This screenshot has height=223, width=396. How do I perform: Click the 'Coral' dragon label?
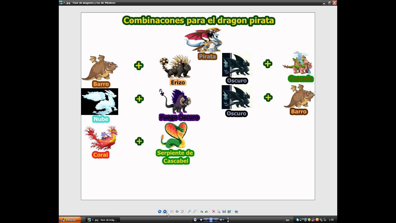tap(101, 155)
